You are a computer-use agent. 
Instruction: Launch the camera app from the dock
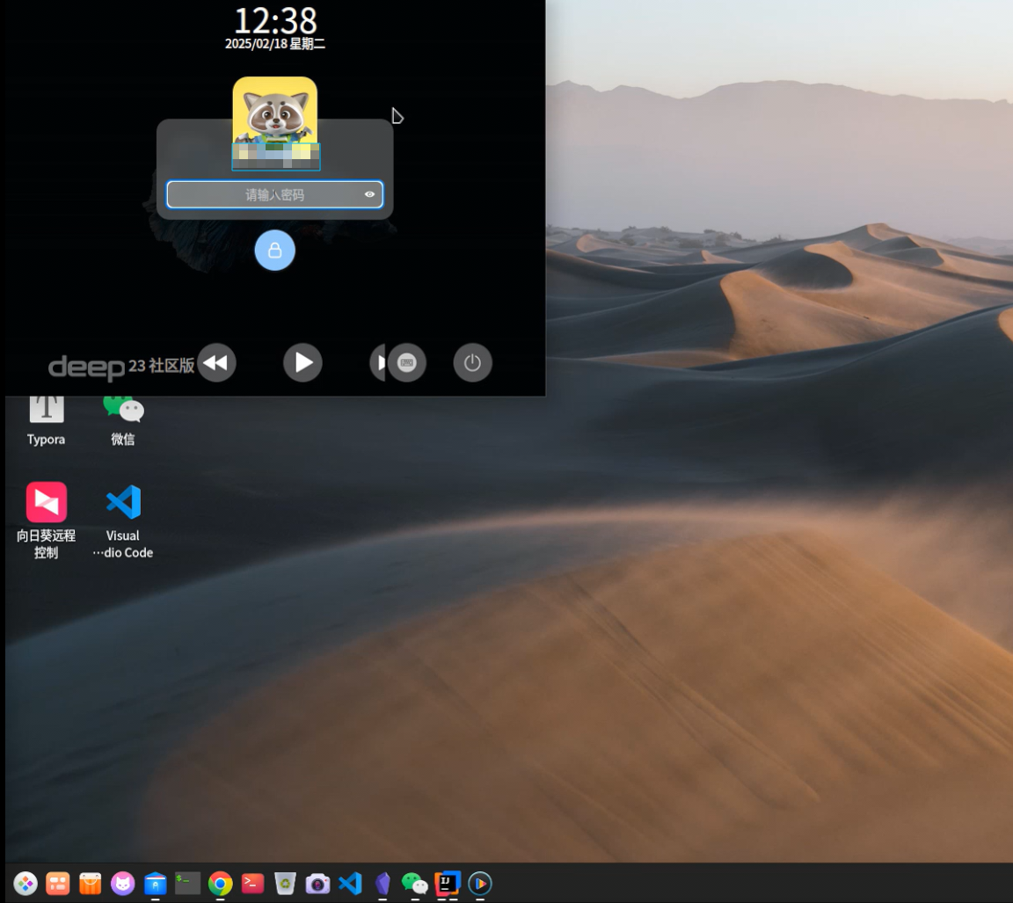(317, 883)
